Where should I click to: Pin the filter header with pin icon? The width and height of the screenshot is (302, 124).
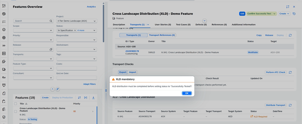point(58,89)
